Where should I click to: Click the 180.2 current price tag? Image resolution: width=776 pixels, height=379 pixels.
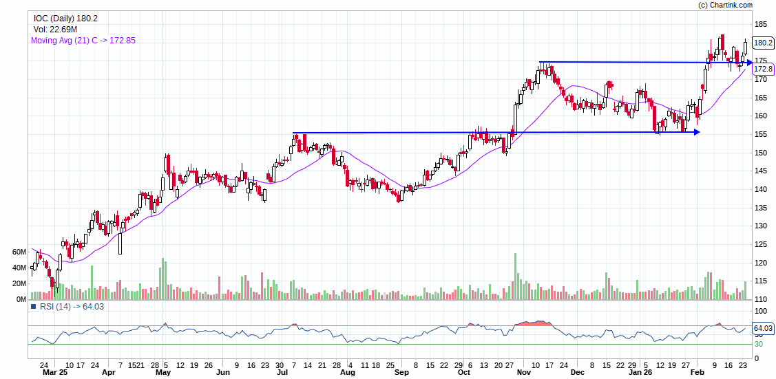(x=763, y=43)
